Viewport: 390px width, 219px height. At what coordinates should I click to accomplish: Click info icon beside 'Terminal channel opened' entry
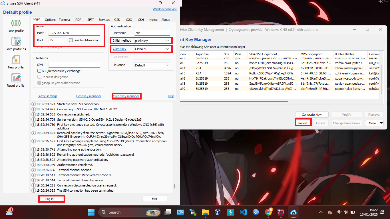[33, 170]
